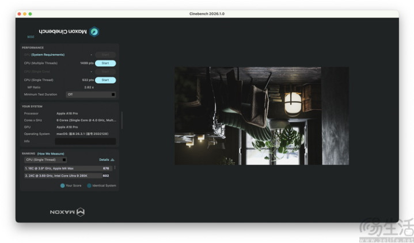Click disabled Start button in CPU (Single Core) row

[x=105, y=72]
